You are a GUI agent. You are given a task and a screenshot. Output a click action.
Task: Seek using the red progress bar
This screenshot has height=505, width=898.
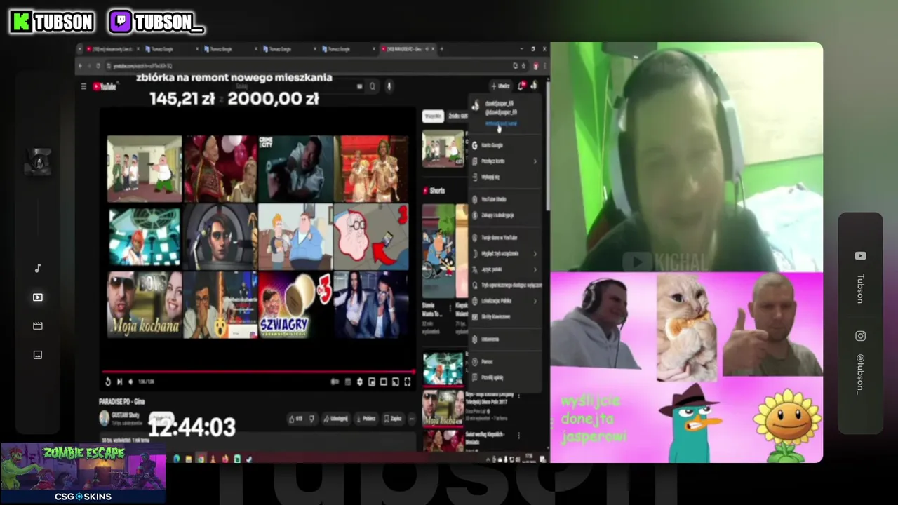click(x=258, y=371)
